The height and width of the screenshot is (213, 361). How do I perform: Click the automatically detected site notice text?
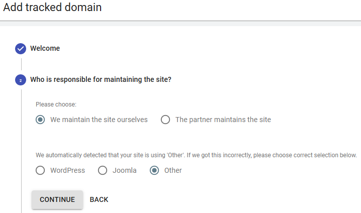click(x=196, y=155)
